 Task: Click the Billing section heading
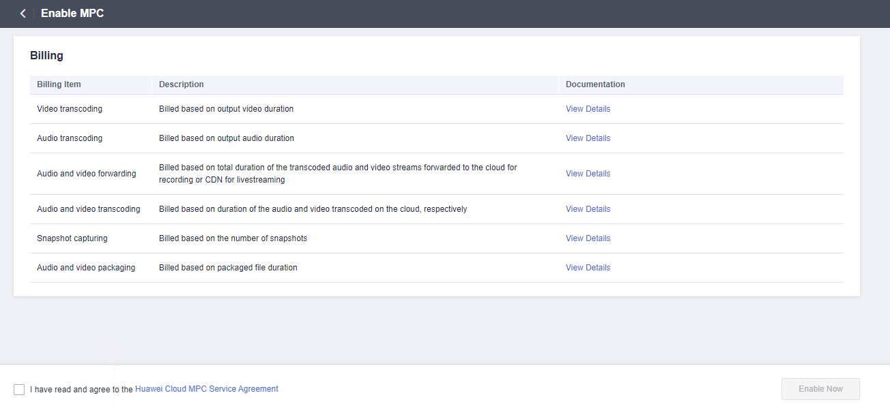coord(46,56)
